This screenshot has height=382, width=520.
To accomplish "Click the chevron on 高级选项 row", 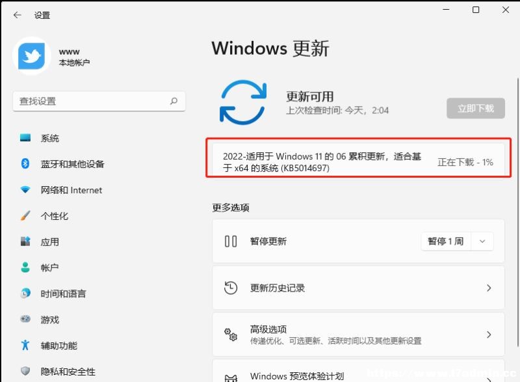I will pyautogui.click(x=489, y=334).
